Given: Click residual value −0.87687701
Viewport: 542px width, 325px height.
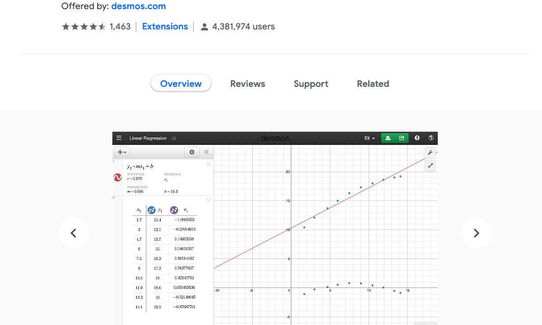Looking at the screenshot, I should [x=184, y=307].
